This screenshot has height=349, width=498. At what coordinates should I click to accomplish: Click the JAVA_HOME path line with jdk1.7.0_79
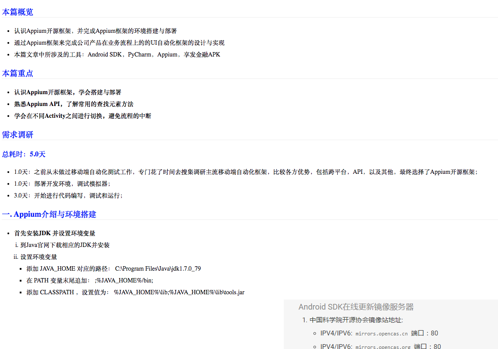[113, 268]
